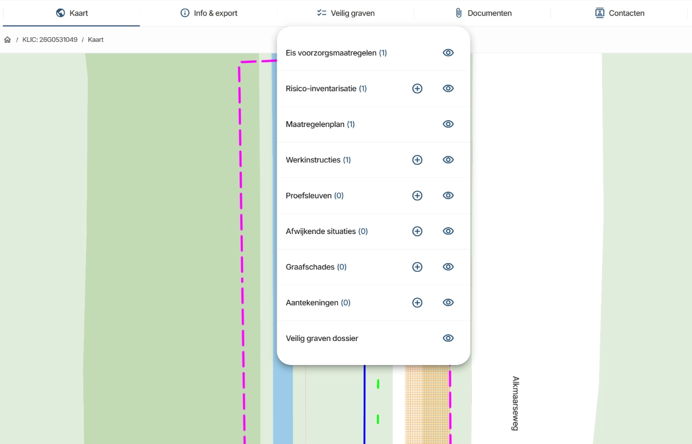The height and width of the screenshot is (444, 692).
Task: Add a new Werkinstructies entry
Action: pyautogui.click(x=417, y=160)
